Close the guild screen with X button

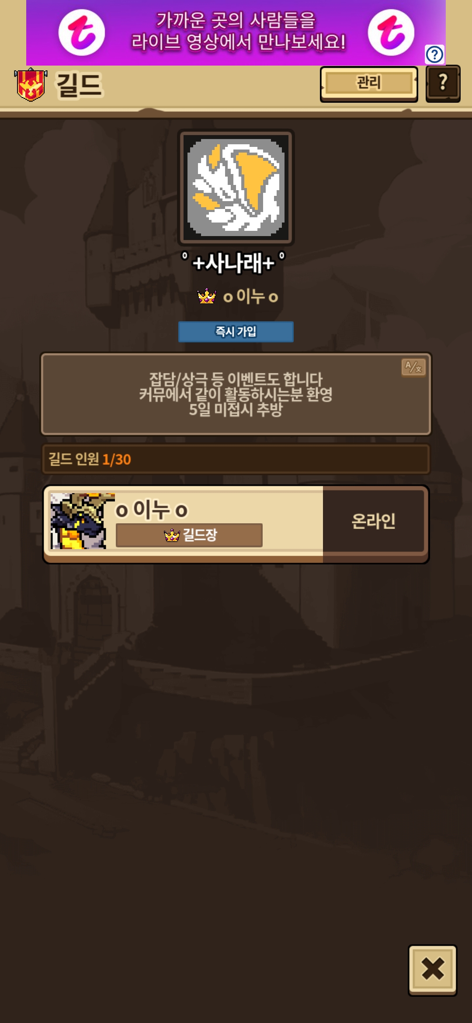433,970
